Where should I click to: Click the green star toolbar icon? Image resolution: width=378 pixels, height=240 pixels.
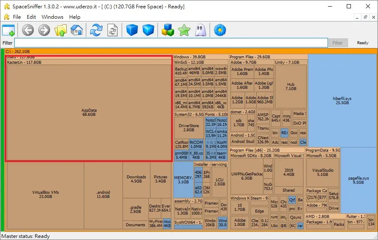tap(184, 30)
